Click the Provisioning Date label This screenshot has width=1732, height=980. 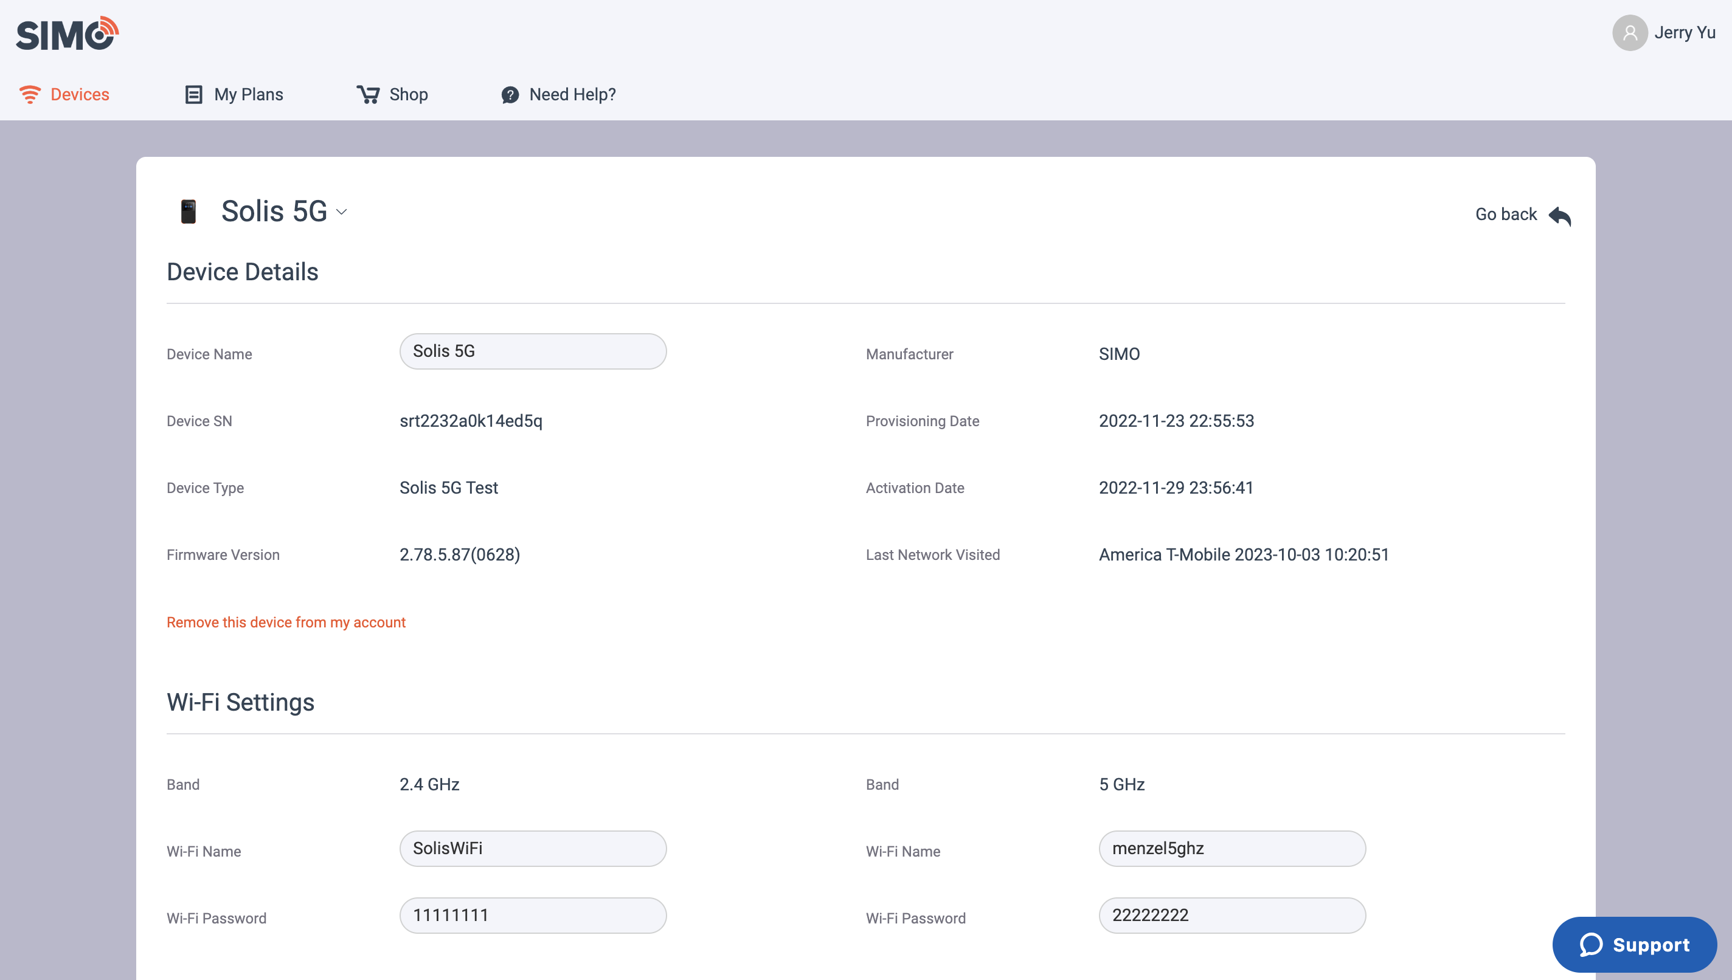922,421
